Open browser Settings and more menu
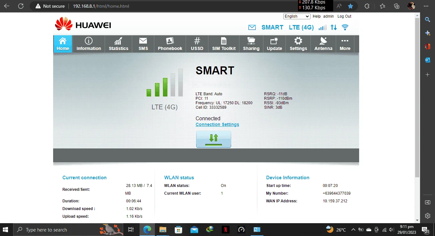The height and width of the screenshot is (236, 435). [x=426, y=6]
